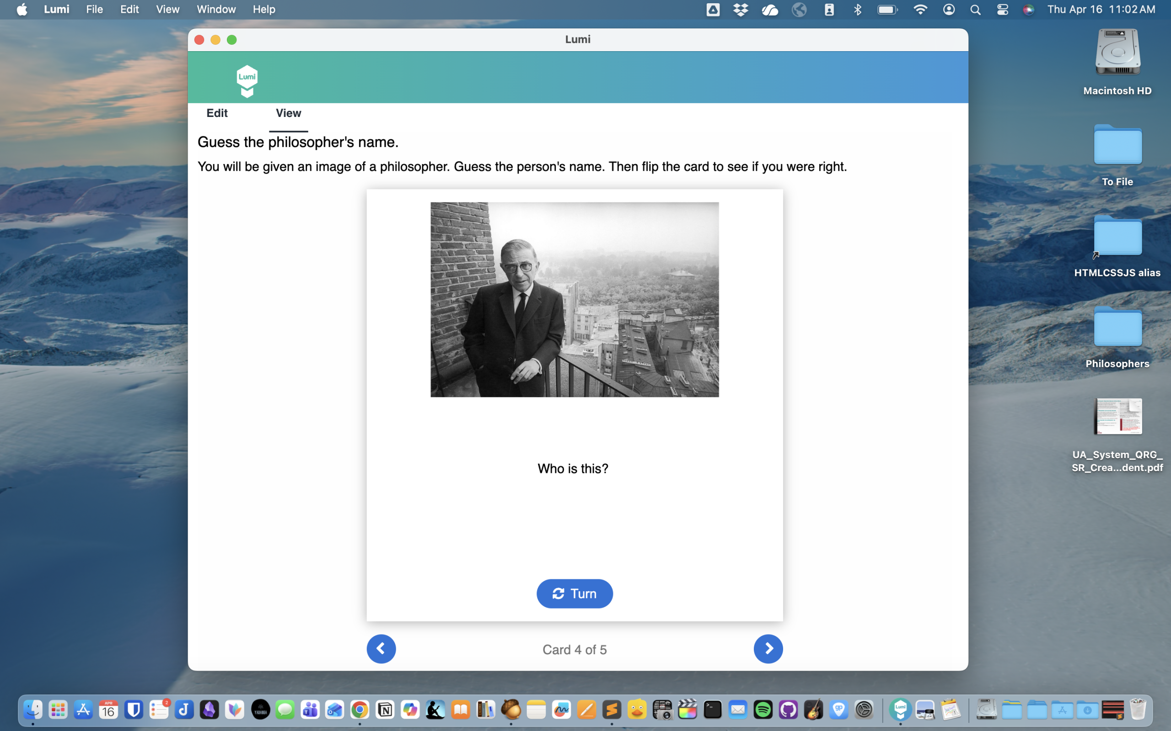Click the Wi-Fi status icon

coord(920,9)
